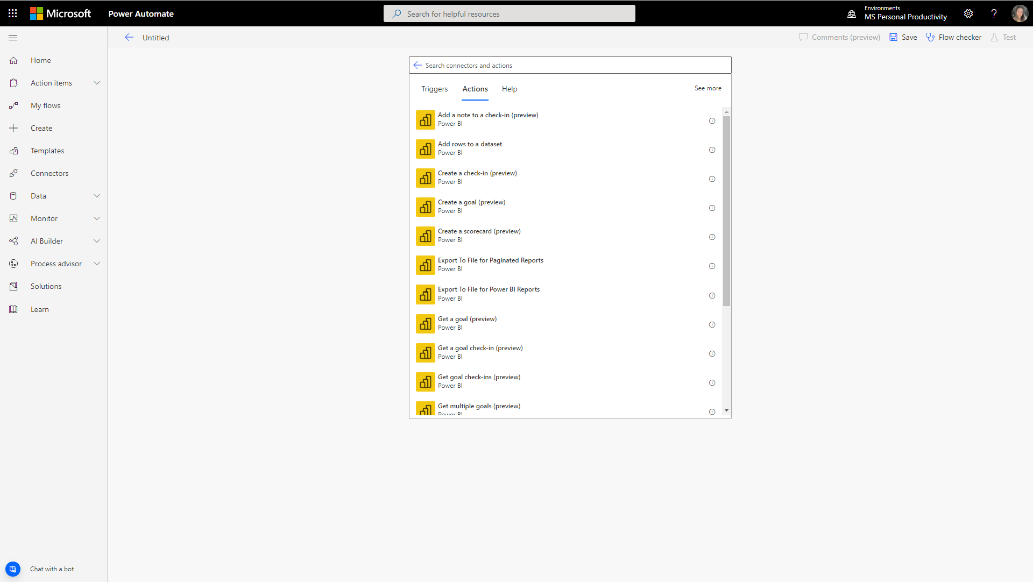The height and width of the screenshot is (582, 1033).
Task: Click the 'Get multiple goals (preview)' Power BI icon
Action: (425, 409)
